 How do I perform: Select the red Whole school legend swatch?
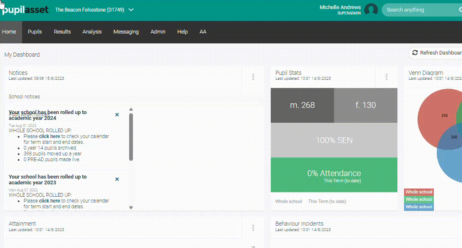coord(419,192)
